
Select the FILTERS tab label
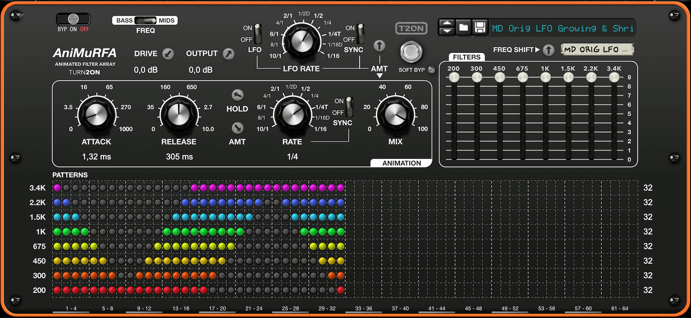(466, 57)
